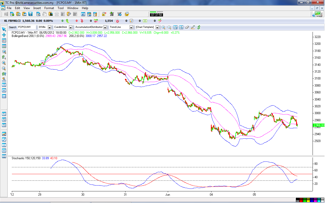Toggle the T1 tick chart button
The width and height of the screenshot is (325, 203).
click(x=4, y=114)
